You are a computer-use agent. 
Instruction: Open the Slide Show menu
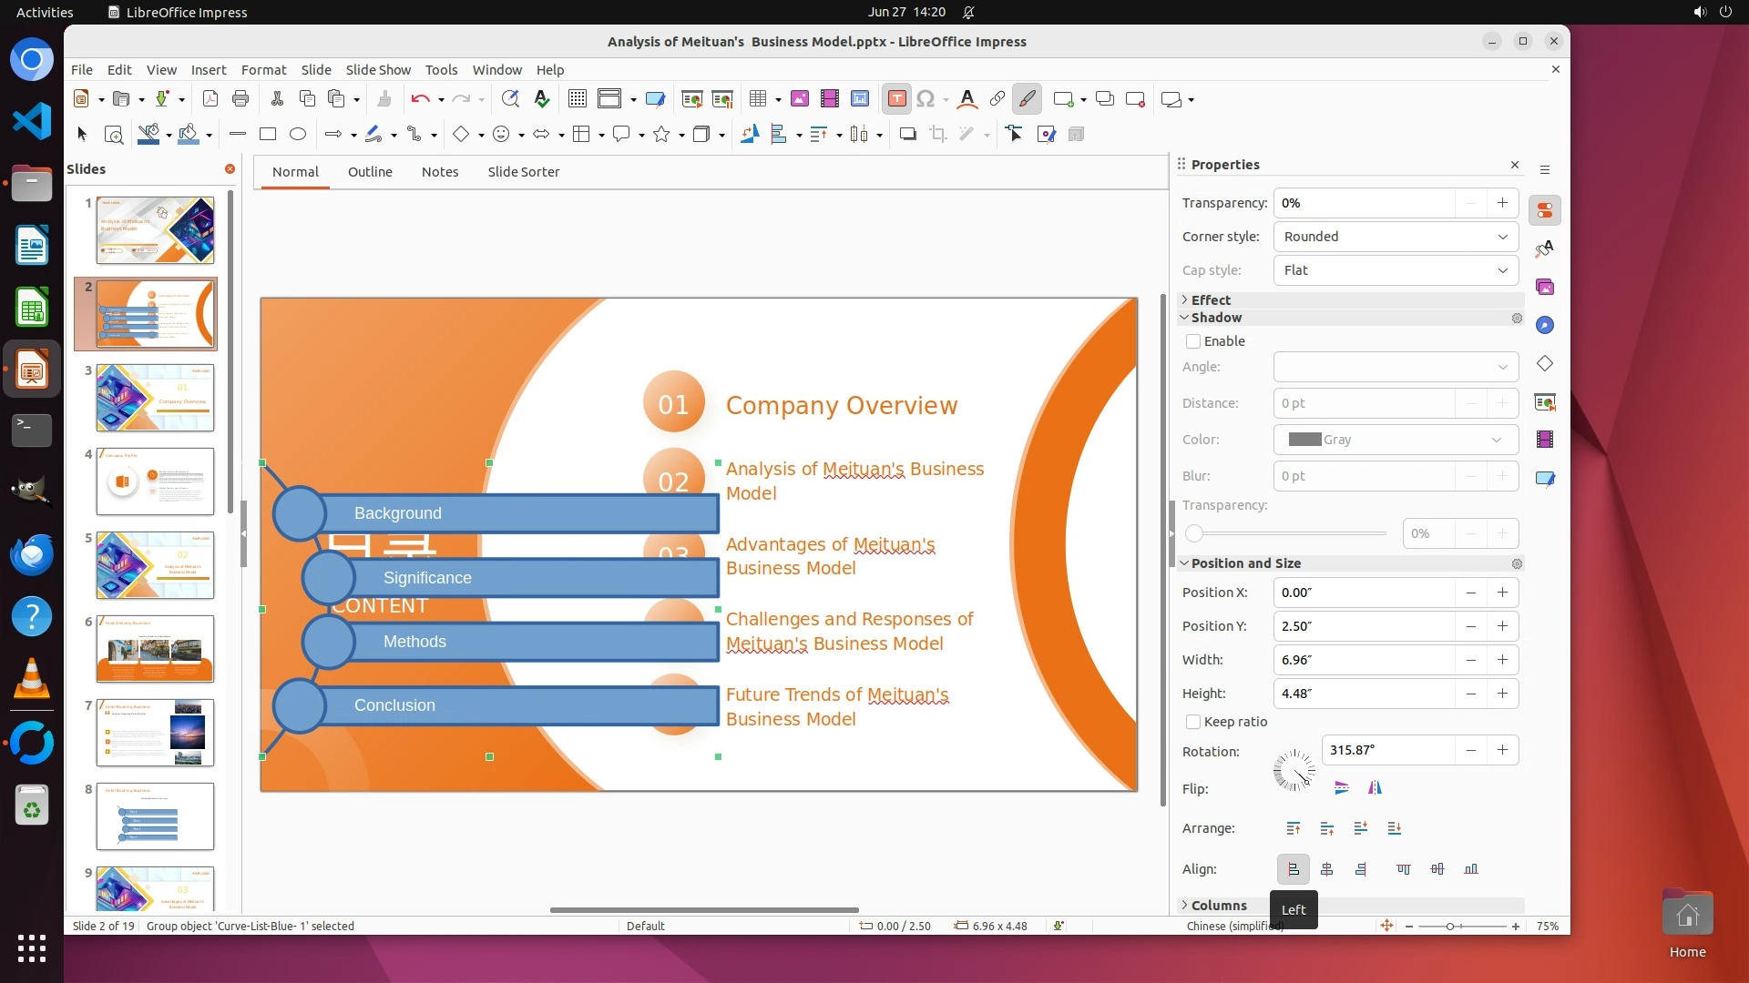[x=378, y=70]
